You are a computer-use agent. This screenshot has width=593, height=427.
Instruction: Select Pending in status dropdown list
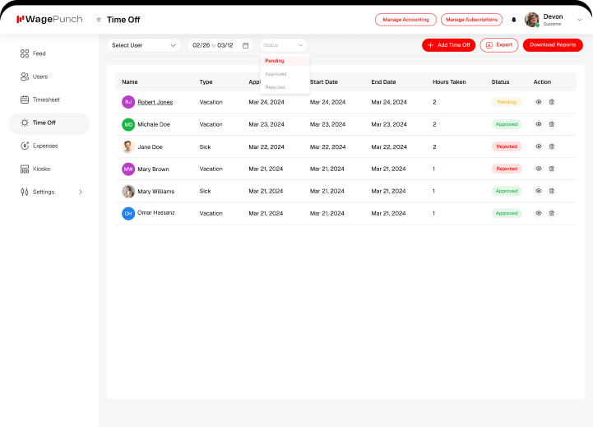[275, 61]
